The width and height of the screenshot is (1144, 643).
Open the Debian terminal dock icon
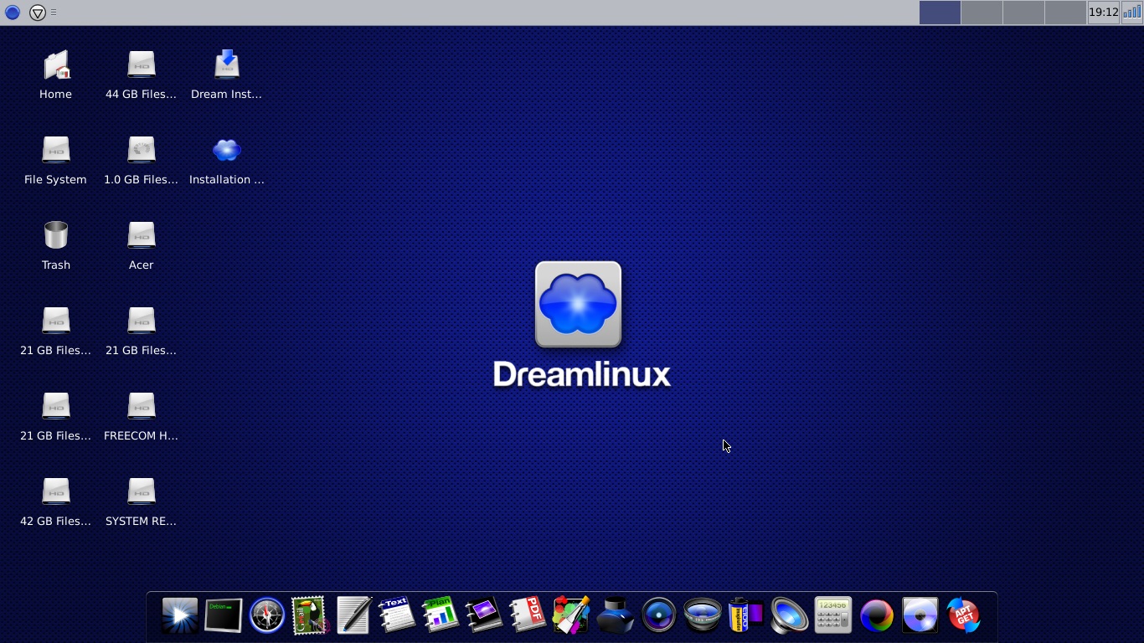pyautogui.click(x=224, y=615)
